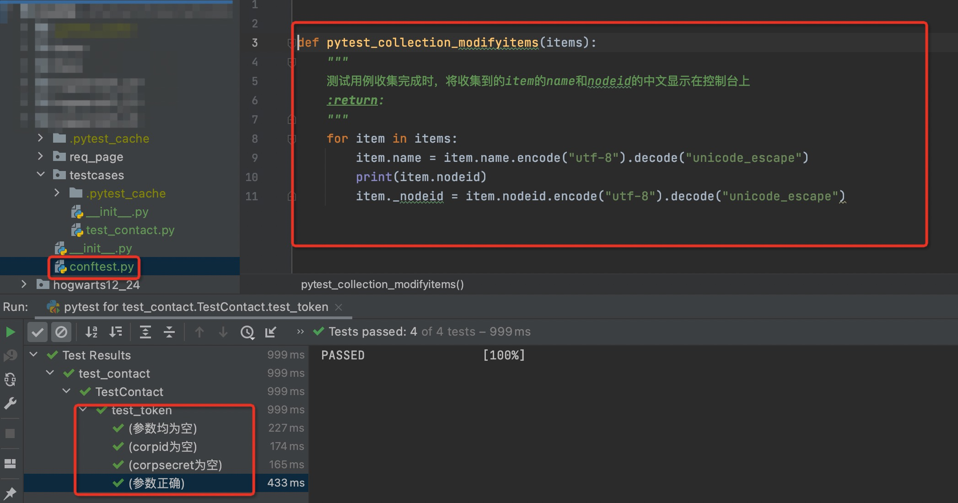This screenshot has width=958, height=503.
Task: Toggle fold marker at for loop line 8
Action: tap(291, 139)
